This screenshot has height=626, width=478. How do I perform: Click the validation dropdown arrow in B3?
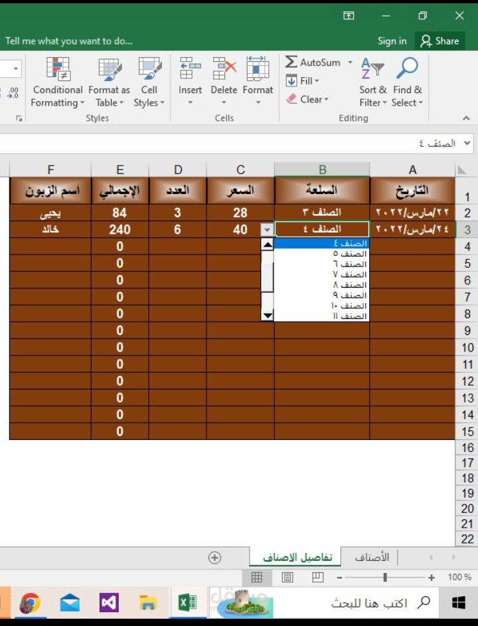click(267, 229)
